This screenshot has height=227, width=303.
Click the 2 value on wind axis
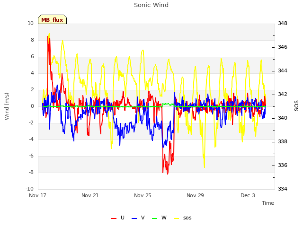click(x=32, y=89)
